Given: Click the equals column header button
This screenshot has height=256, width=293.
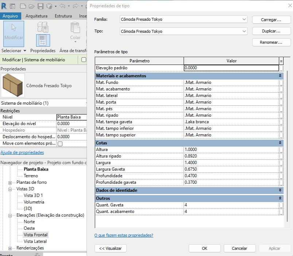Looking at the screenshot, I should [281, 61].
